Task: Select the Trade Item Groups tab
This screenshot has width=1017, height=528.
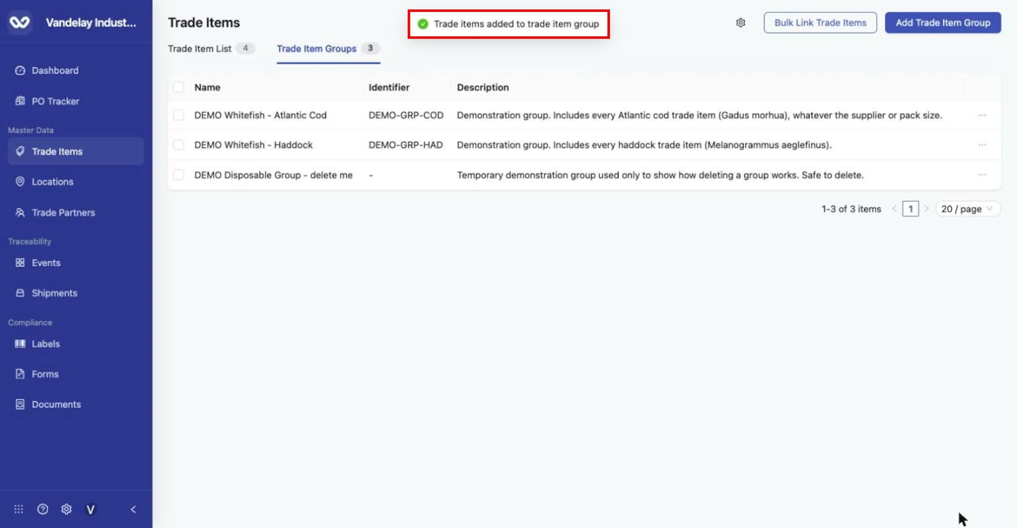Action: (x=328, y=48)
